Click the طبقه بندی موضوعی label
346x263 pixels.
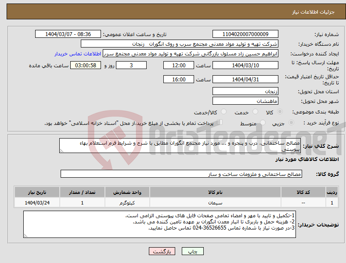point(316,112)
